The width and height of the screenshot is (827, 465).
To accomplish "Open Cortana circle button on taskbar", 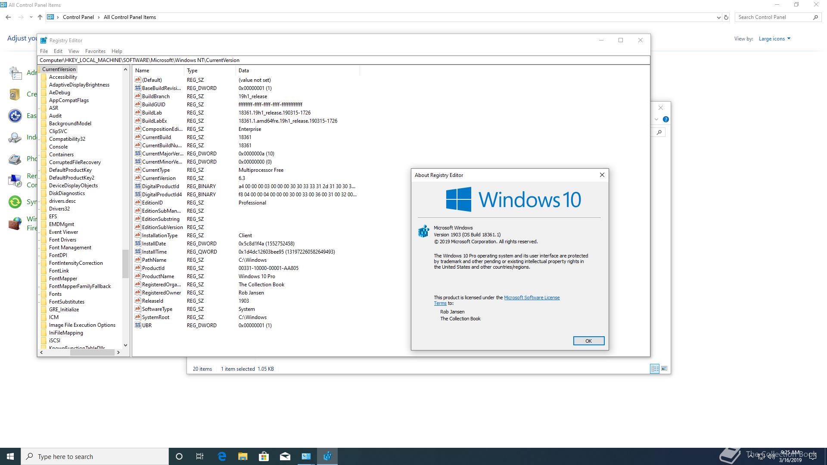I will (179, 456).
